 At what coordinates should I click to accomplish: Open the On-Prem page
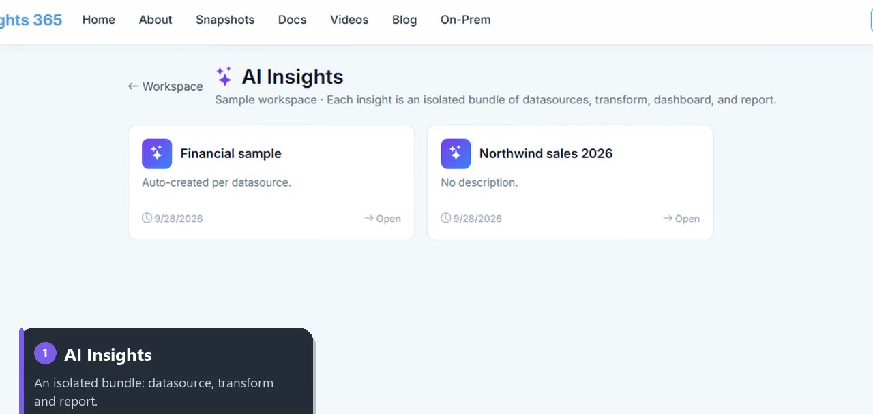pos(466,20)
